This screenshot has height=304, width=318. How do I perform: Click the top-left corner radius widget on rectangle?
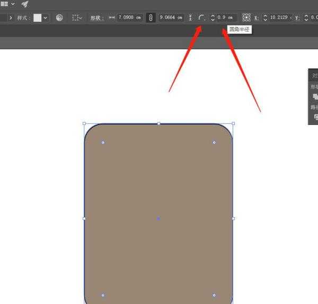[103, 142]
